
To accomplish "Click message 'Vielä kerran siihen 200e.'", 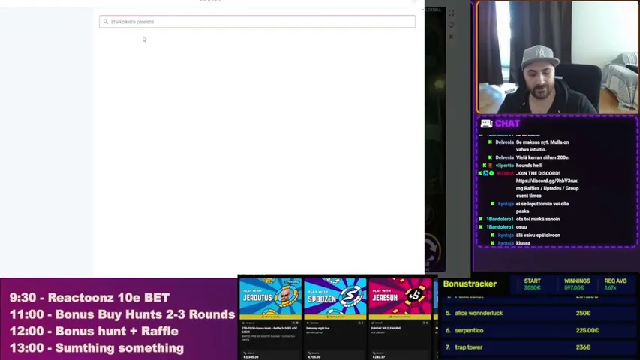I will tap(543, 157).
